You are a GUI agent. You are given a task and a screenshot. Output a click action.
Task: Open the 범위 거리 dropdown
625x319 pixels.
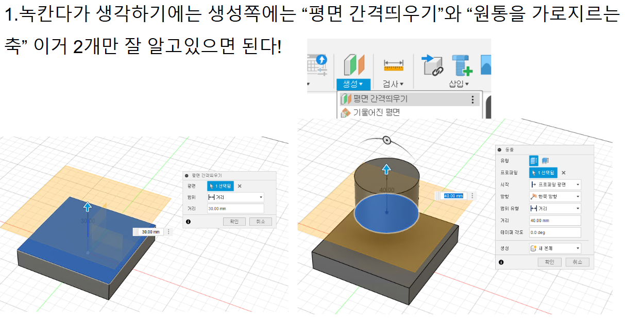click(235, 197)
